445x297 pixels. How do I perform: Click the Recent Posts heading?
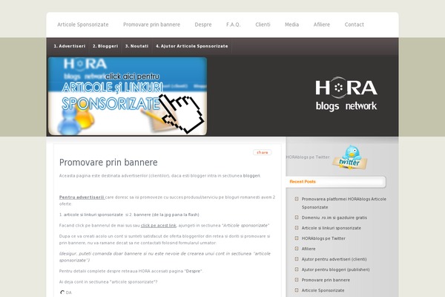click(x=303, y=182)
